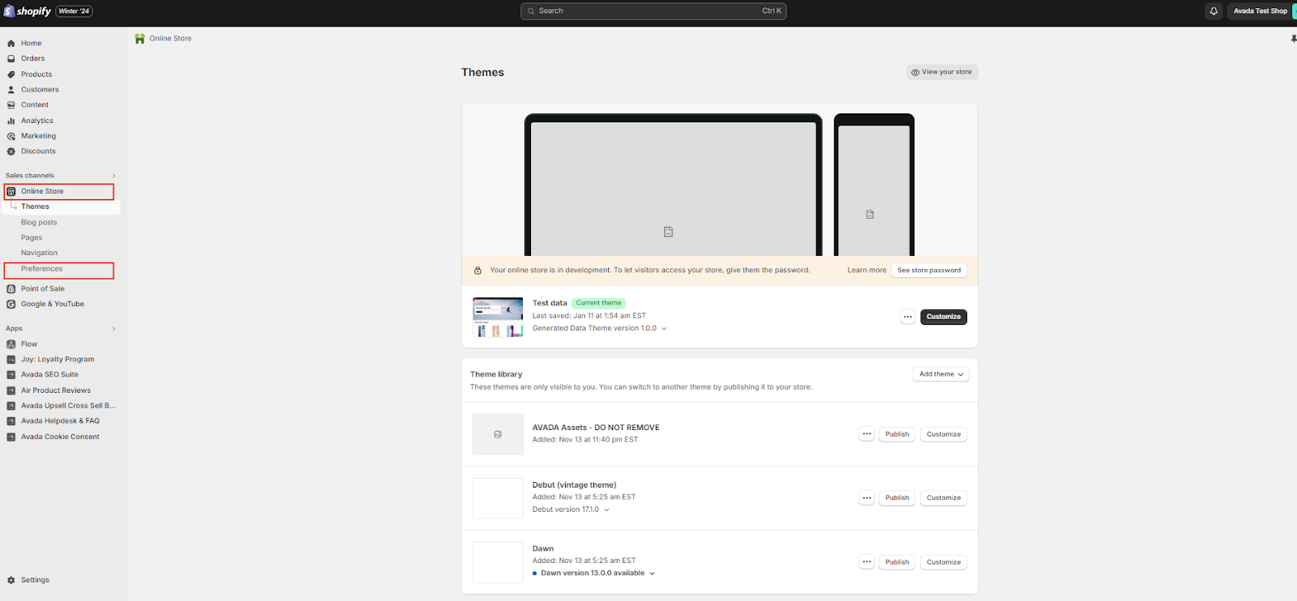1297x601 pixels.
Task: Click the AVADA Assets theme thumbnail
Action: click(x=498, y=434)
